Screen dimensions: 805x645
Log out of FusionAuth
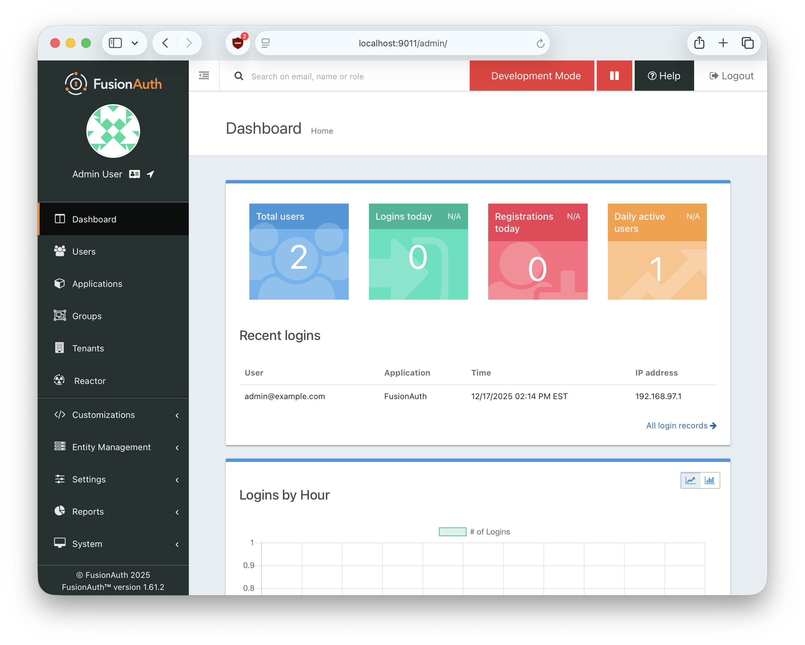tap(731, 75)
